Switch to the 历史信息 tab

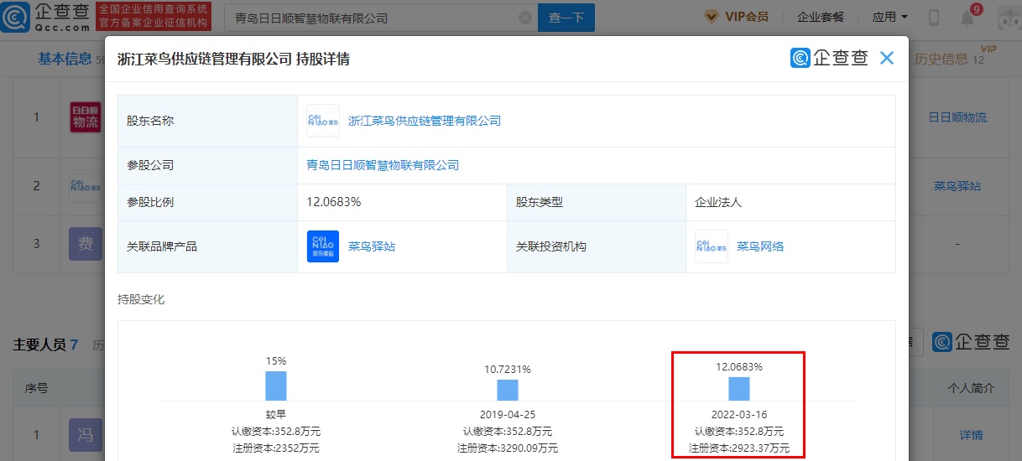click(941, 59)
